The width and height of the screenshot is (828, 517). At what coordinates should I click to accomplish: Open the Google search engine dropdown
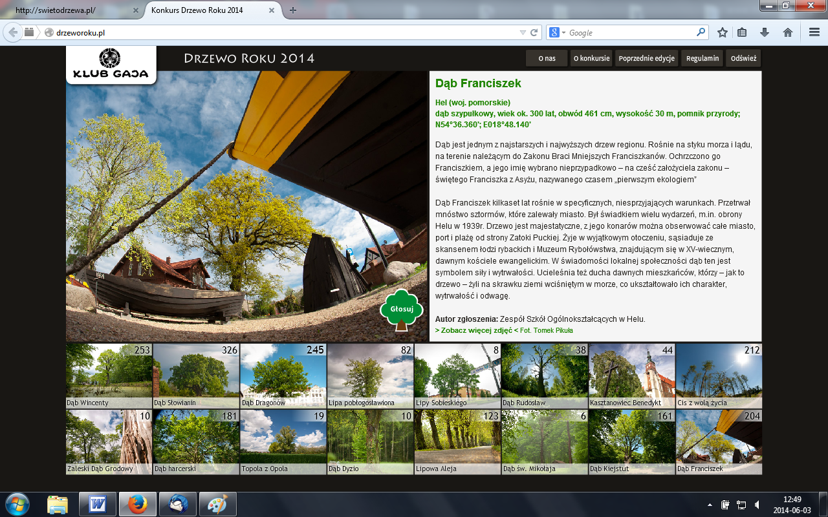click(557, 32)
